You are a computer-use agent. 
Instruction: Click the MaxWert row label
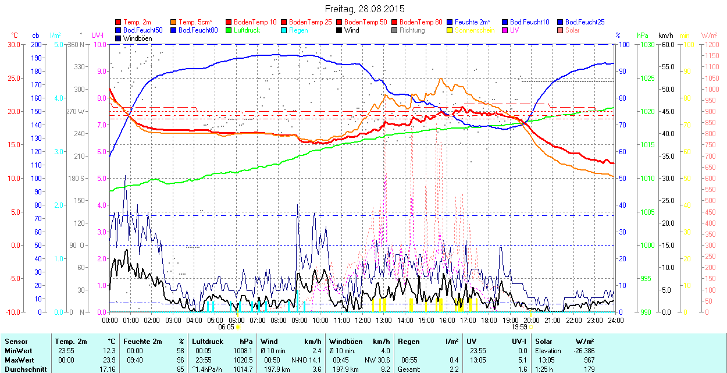pos(20,360)
